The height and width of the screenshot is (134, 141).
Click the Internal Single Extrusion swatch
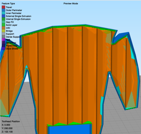pos(4,19)
